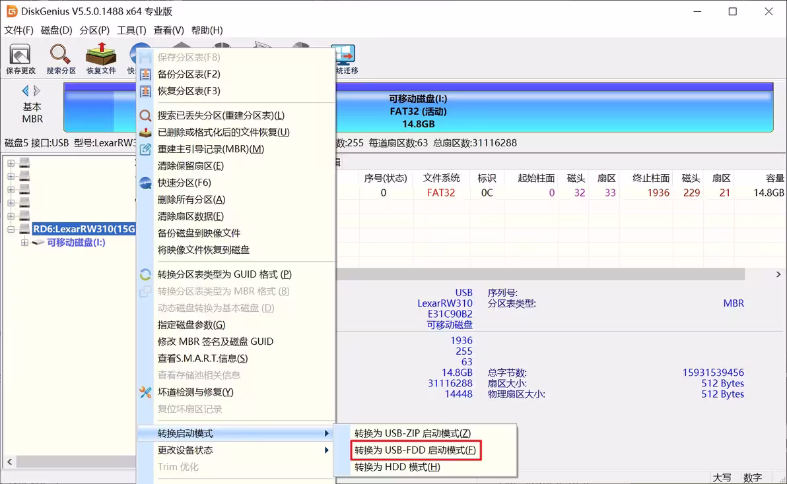Click the partition table's right scroll arrow
The width and height of the screenshot is (787, 484).
pos(778,274)
